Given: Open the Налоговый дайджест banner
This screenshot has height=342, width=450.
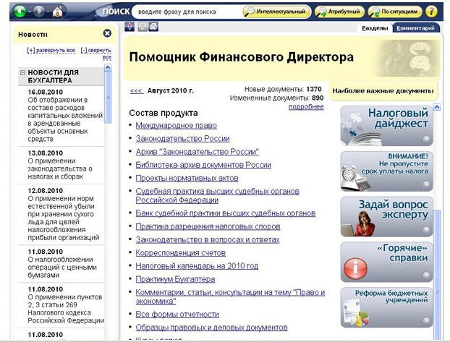Looking at the screenshot, I should tap(386, 126).
